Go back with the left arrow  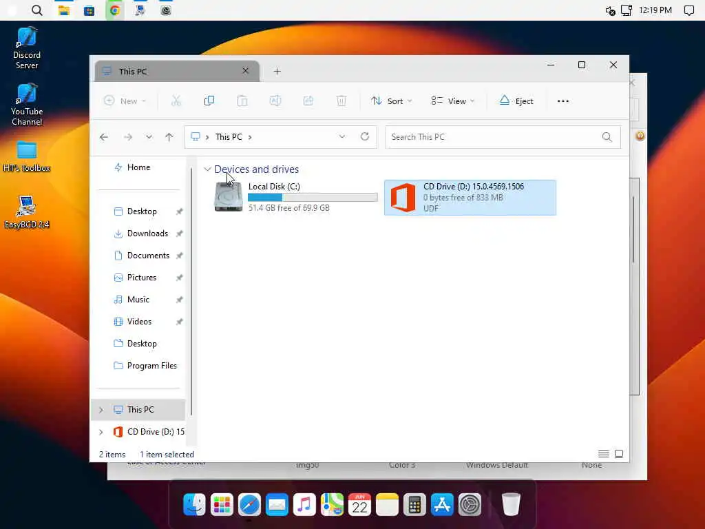coord(104,137)
